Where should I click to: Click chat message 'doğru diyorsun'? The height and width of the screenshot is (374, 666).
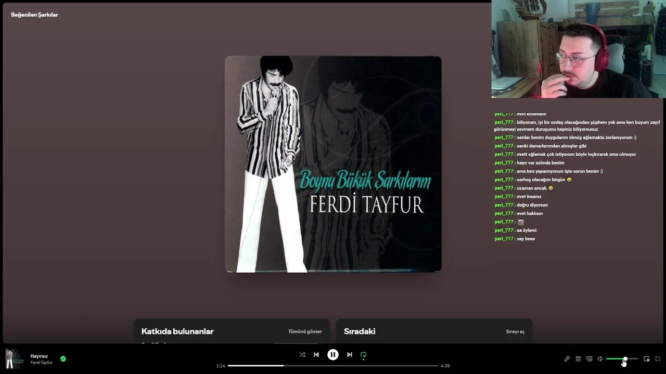[532, 205]
